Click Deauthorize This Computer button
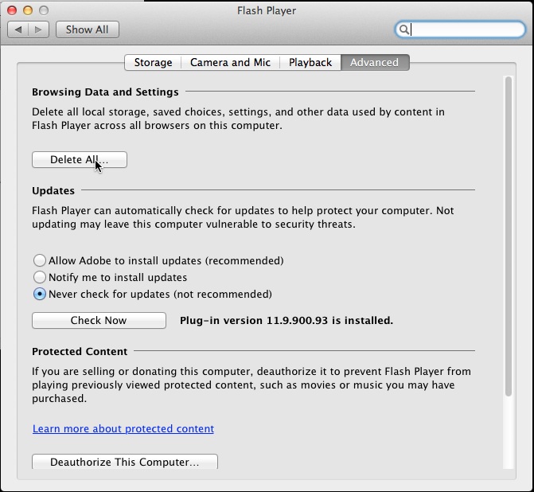The height and width of the screenshot is (492, 534). [x=124, y=462]
